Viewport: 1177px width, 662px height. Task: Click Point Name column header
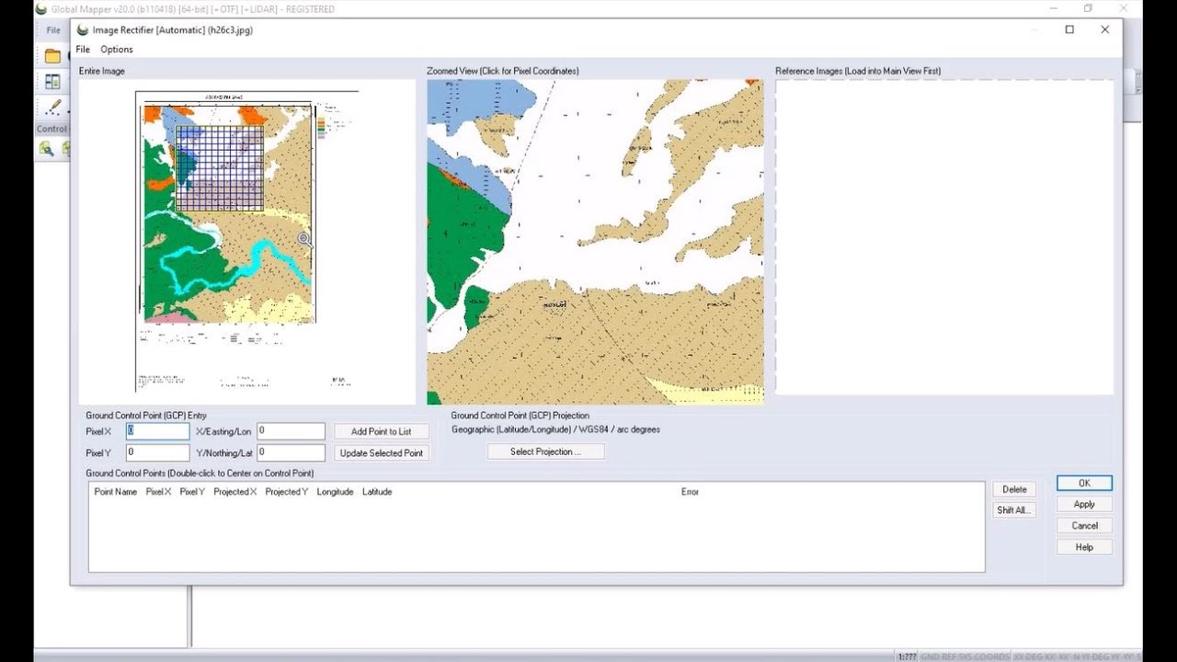tap(116, 492)
